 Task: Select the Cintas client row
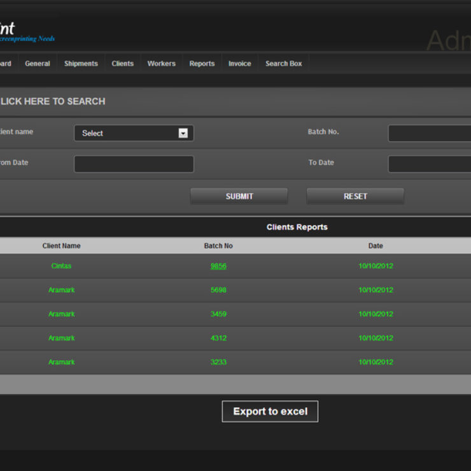point(62,266)
